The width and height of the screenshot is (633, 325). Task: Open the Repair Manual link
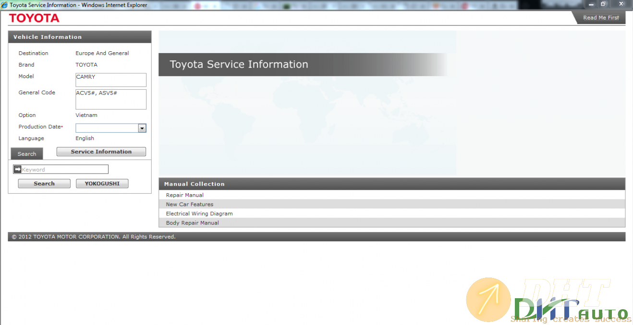click(185, 195)
